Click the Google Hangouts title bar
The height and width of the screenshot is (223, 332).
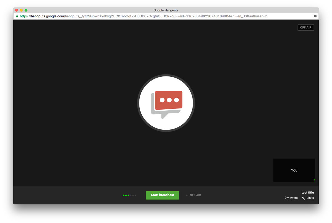[166, 10]
